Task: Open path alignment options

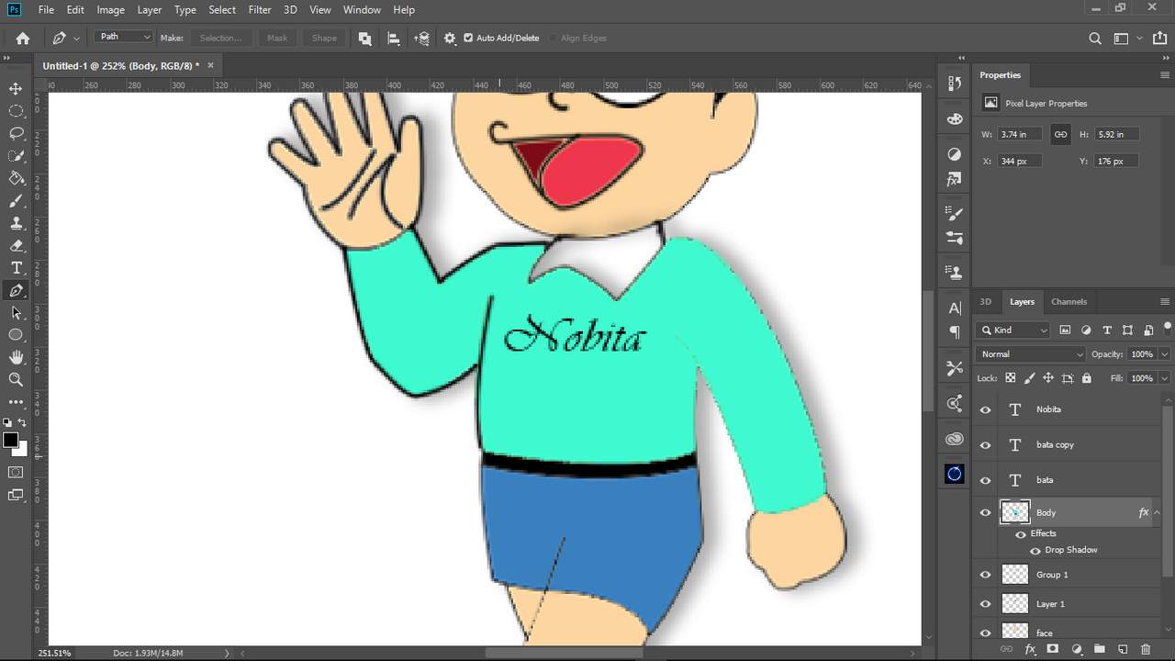Action: pyautogui.click(x=394, y=39)
